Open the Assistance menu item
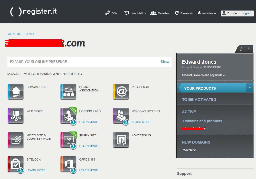 click(x=209, y=13)
